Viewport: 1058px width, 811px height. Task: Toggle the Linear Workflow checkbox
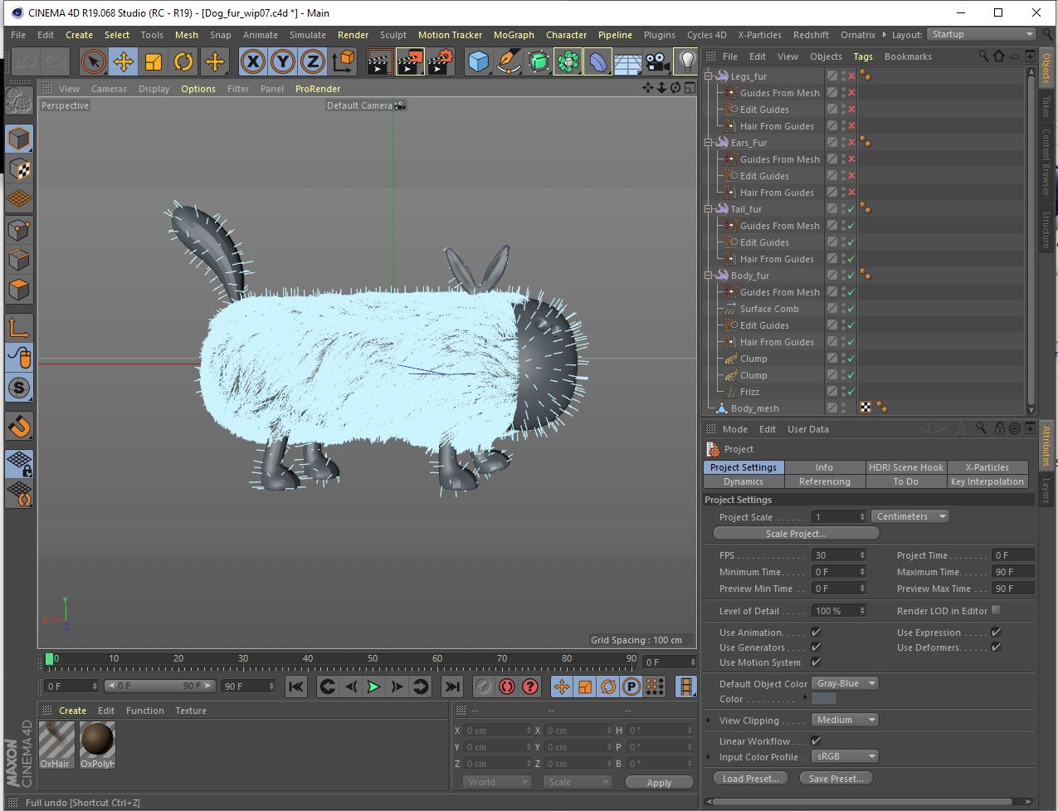coord(816,741)
